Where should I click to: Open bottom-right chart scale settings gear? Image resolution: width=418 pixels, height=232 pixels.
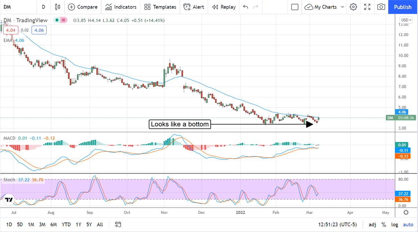[406, 213]
